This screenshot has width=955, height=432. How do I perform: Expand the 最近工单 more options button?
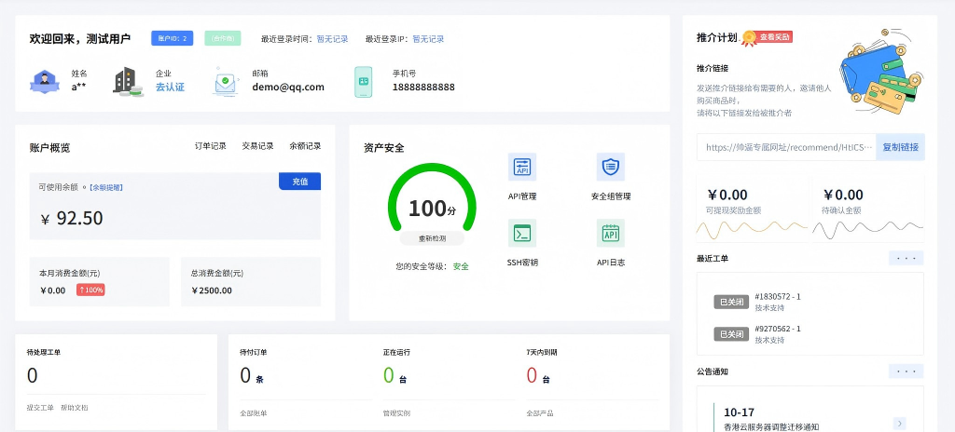pyautogui.click(x=906, y=258)
